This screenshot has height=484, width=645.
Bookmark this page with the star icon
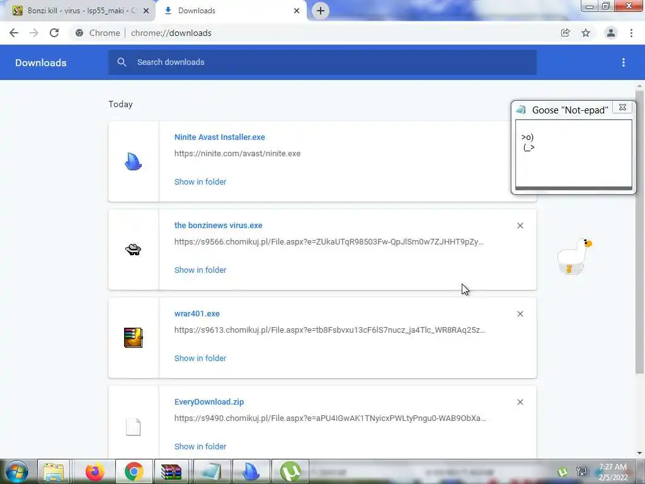click(586, 33)
